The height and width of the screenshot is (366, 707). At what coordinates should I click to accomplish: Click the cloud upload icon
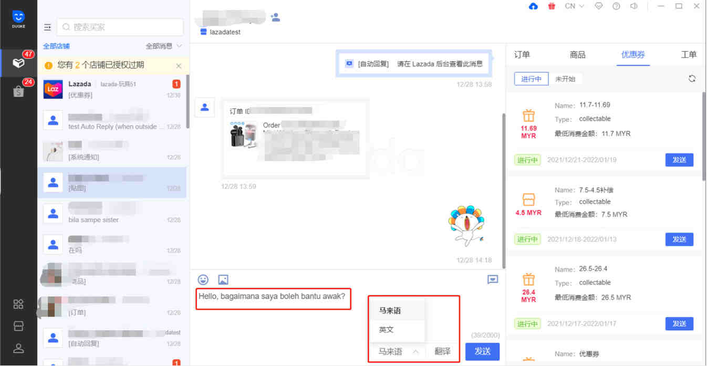(x=533, y=6)
